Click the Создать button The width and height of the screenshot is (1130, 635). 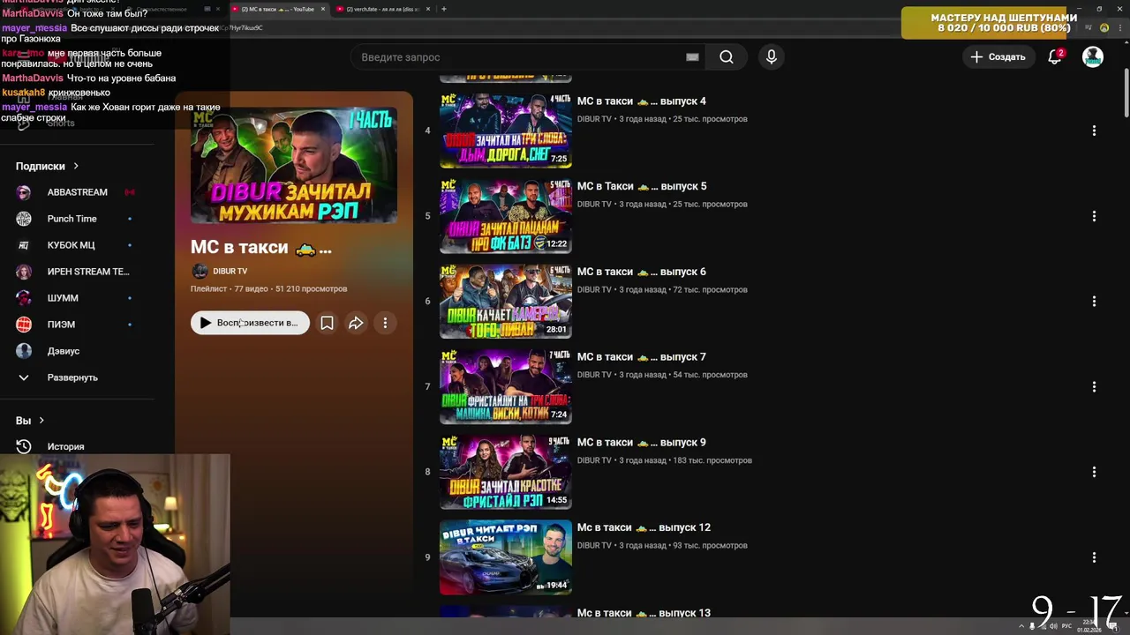coord(998,57)
